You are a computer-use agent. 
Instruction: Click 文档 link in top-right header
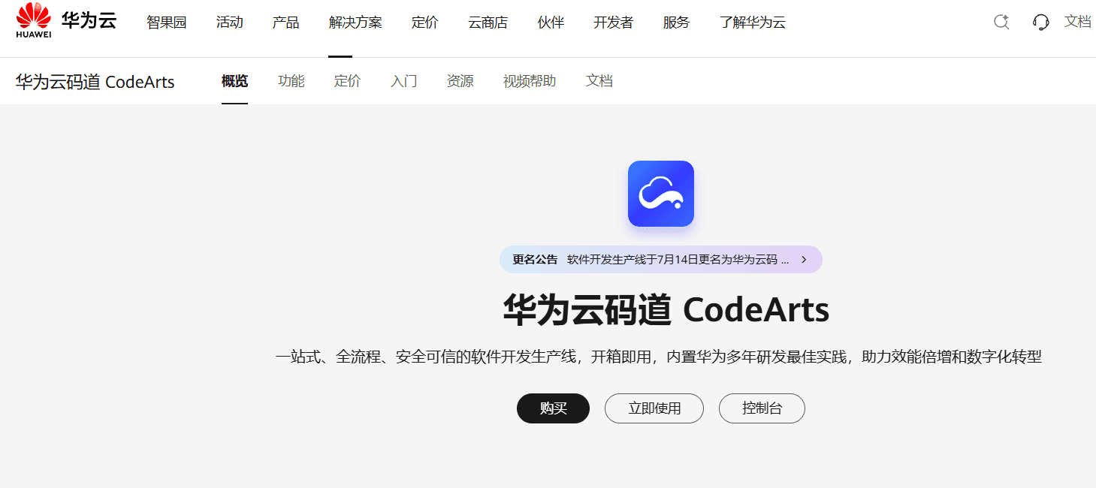click(1078, 22)
